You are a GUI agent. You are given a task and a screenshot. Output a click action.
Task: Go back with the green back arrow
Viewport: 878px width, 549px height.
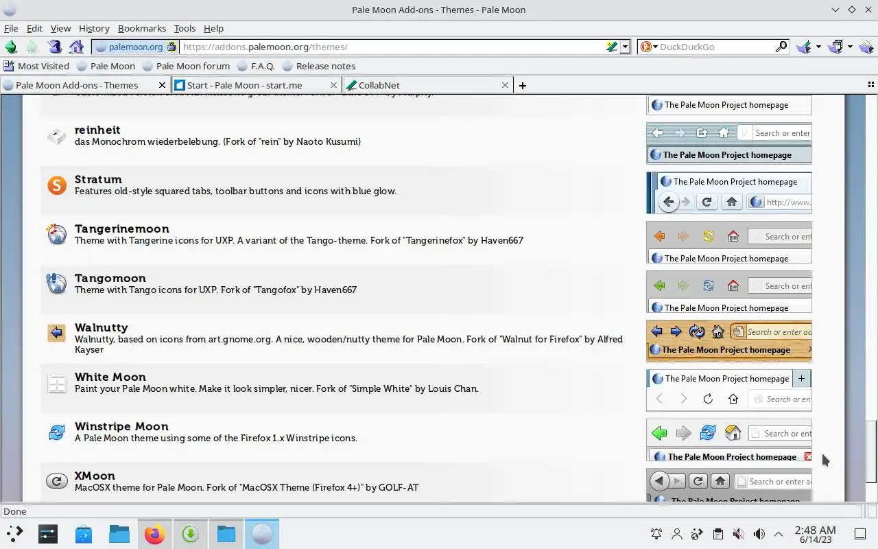pos(11,47)
